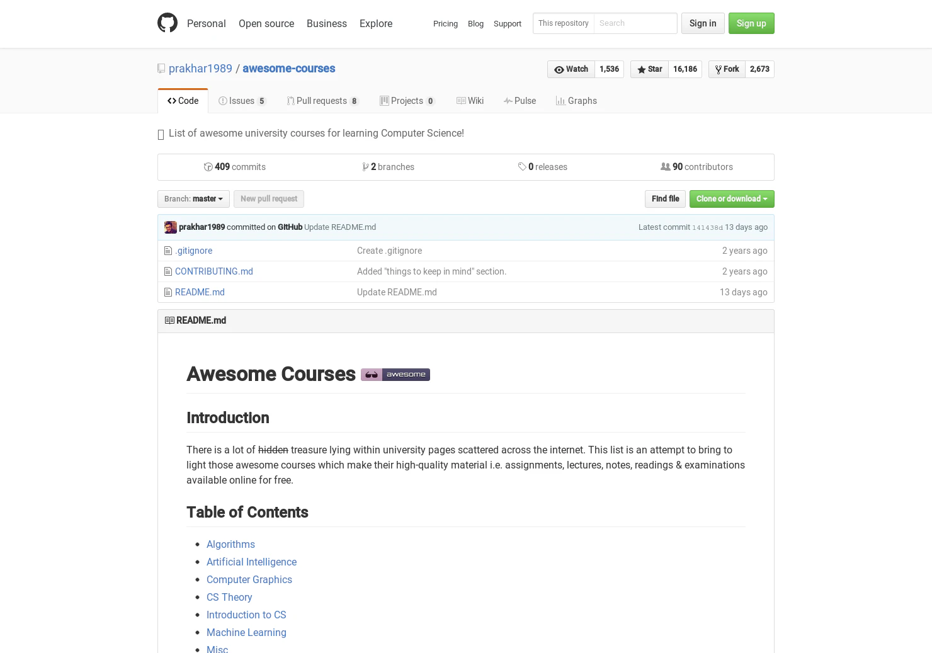This screenshot has width=932, height=653.
Task: Click the awesome sunglasses badge
Action: pyautogui.click(x=395, y=375)
